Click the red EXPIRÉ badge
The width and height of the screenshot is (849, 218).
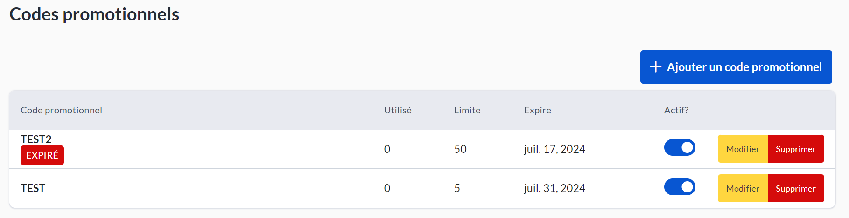[x=42, y=156]
